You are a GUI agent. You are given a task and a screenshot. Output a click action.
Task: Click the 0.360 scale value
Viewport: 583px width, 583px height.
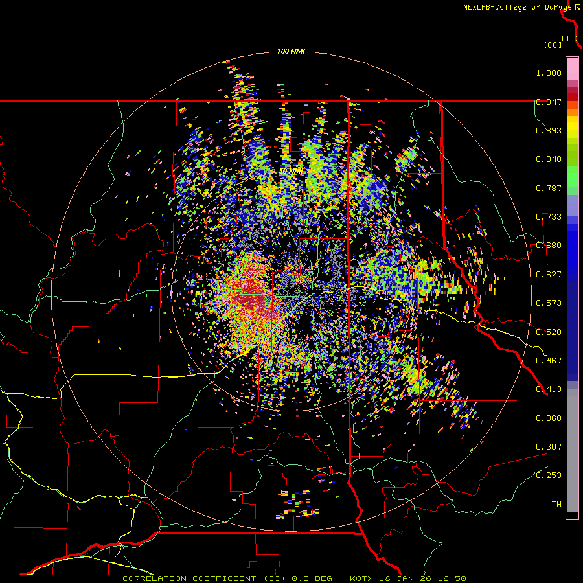coord(549,418)
